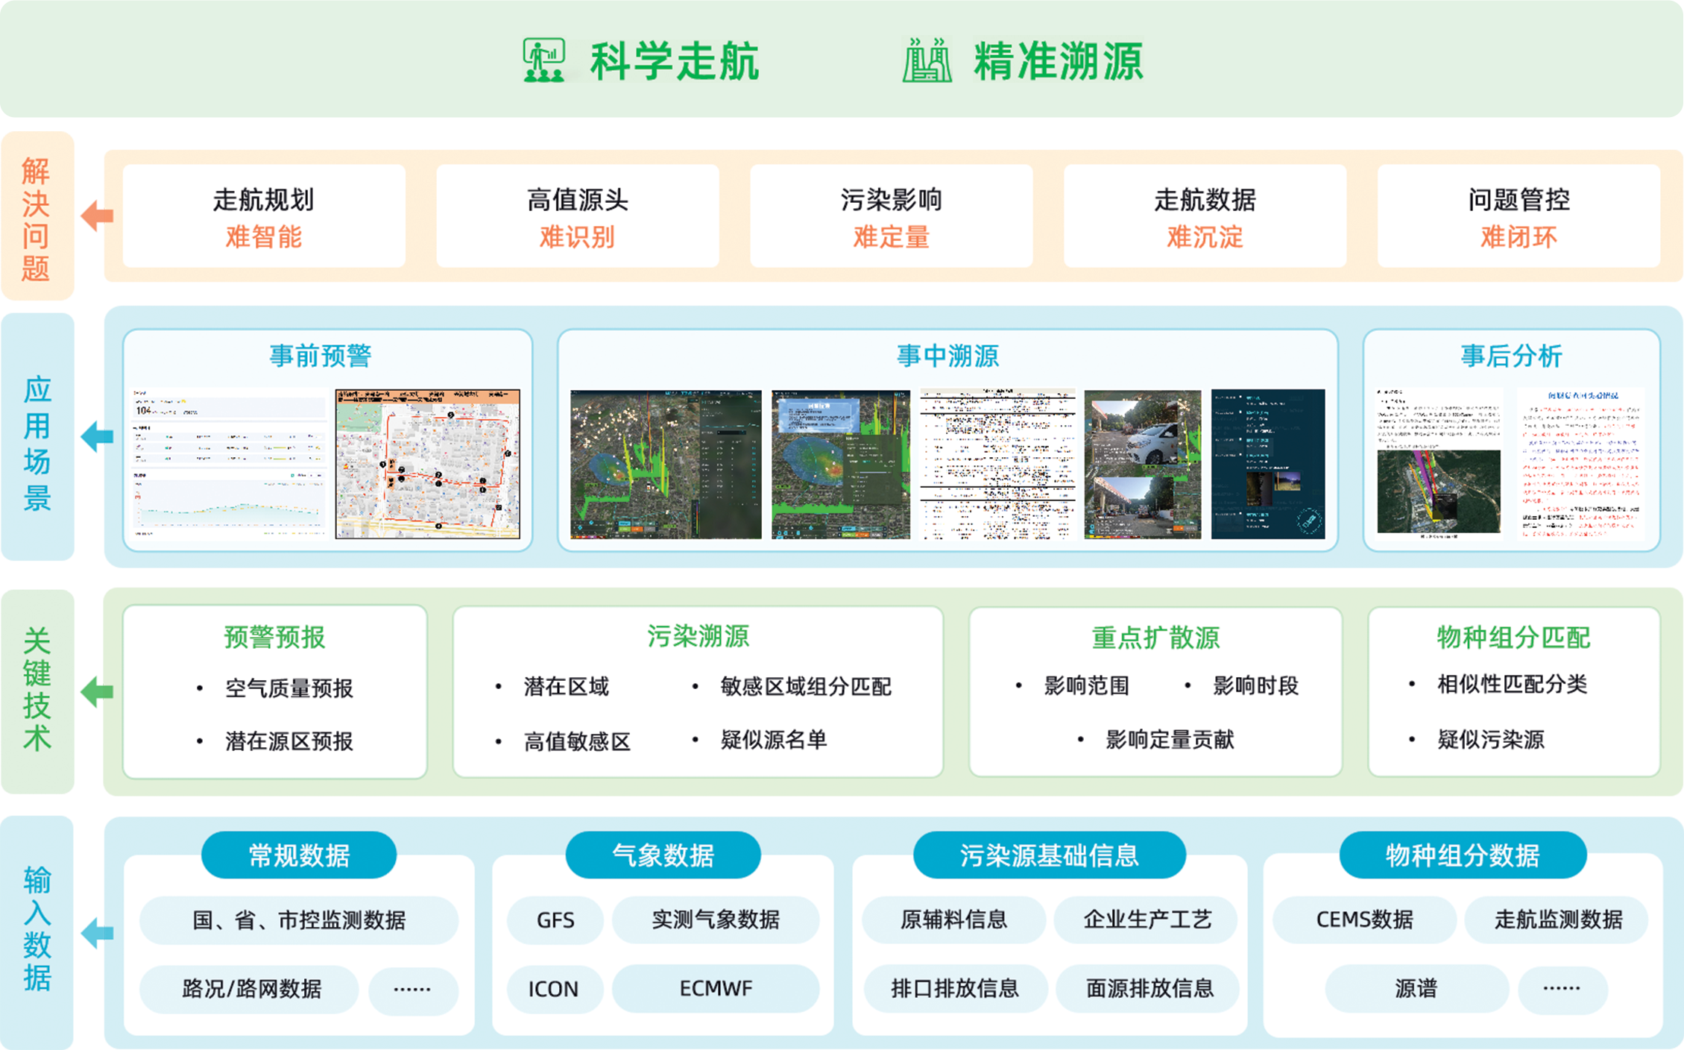This screenshot has width=1684, height=1050.
Task: Click the ellipsis pill under 常规数据
Action: (x=413, y=990)
